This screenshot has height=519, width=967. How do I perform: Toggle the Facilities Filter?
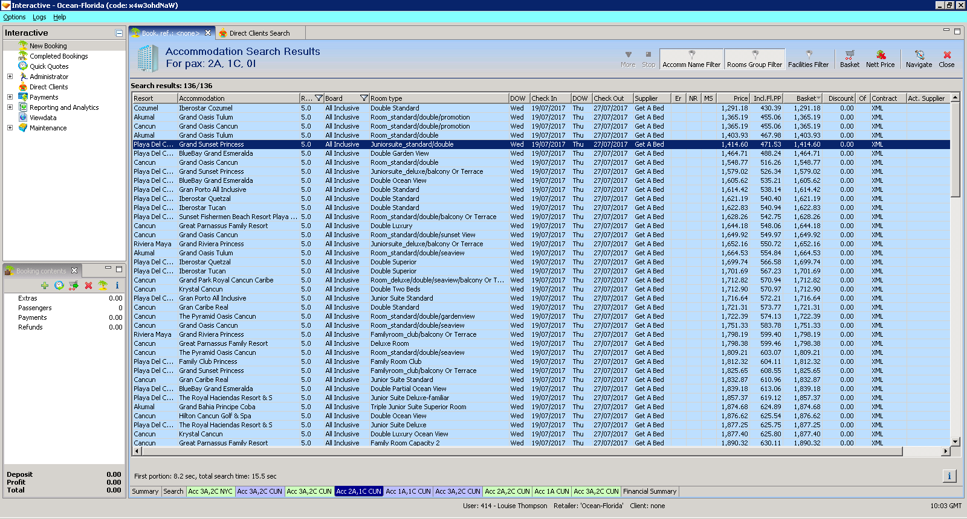[808, 59]
